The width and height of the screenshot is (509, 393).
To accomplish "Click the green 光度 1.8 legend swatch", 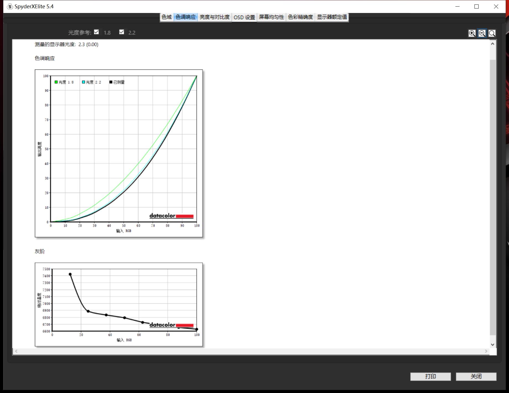I will [x=56, y=82].
